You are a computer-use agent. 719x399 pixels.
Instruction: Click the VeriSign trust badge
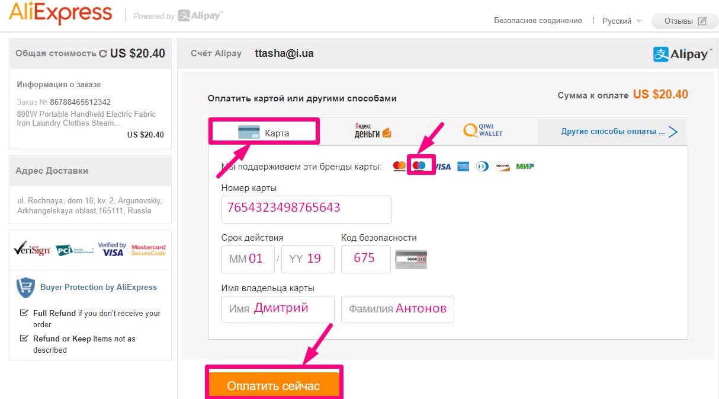pos(32,249)
